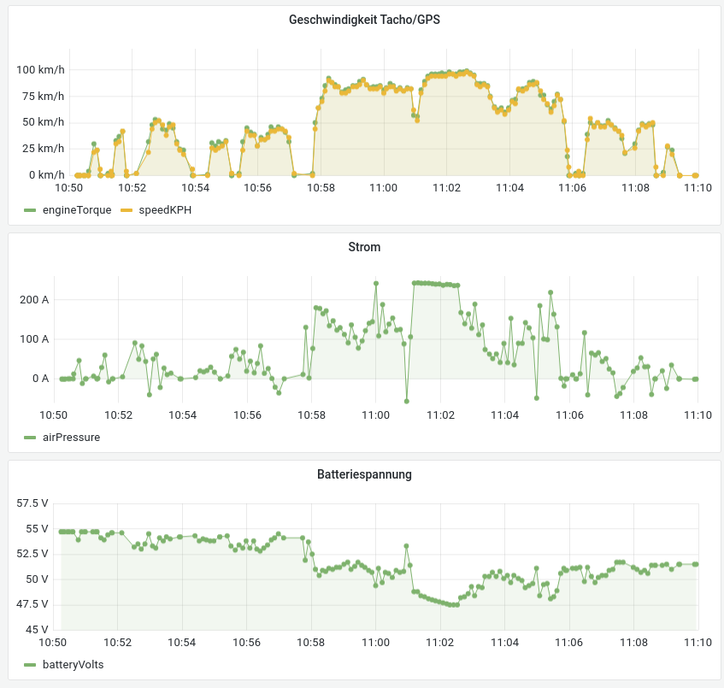The width and height of the screenshot is (724, 688).
Task: Click the color swatch next to batteryVolts
Action: point(30,664)
